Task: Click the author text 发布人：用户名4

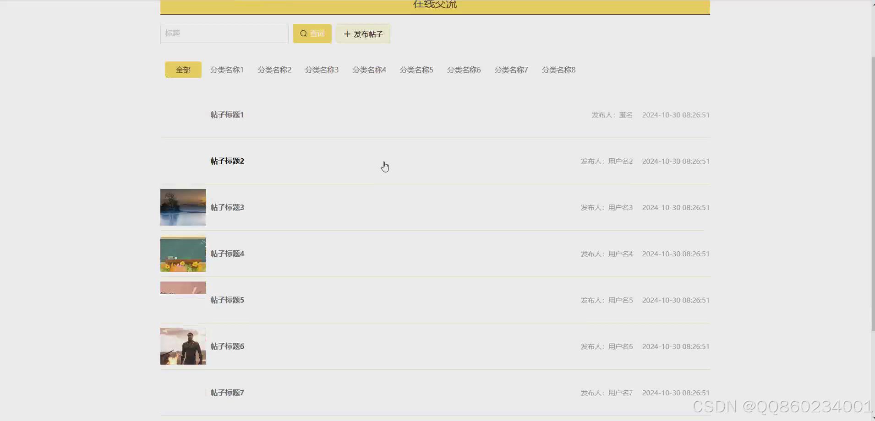Action: click(607, 254)
